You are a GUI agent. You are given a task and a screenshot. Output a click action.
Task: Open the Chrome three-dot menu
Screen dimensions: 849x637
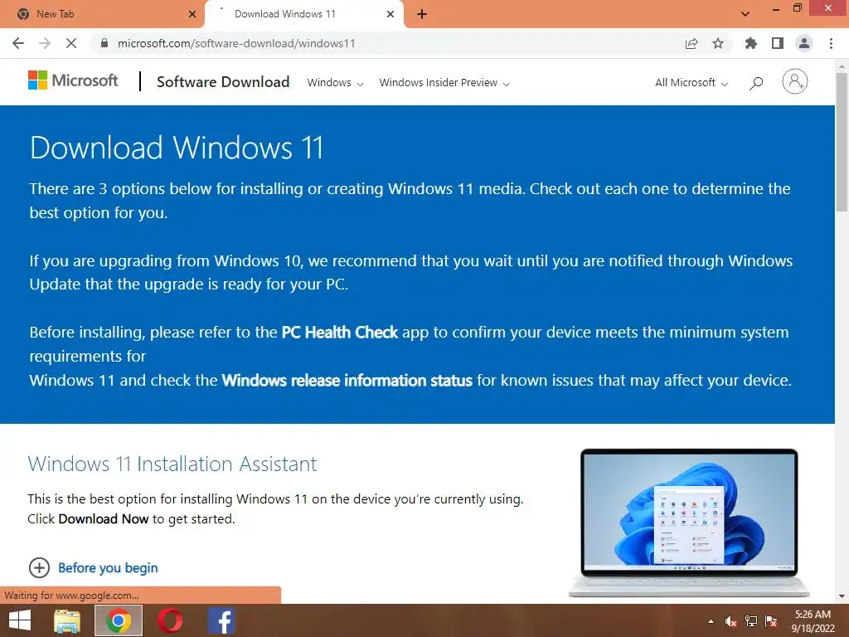[x=831, y=43]
